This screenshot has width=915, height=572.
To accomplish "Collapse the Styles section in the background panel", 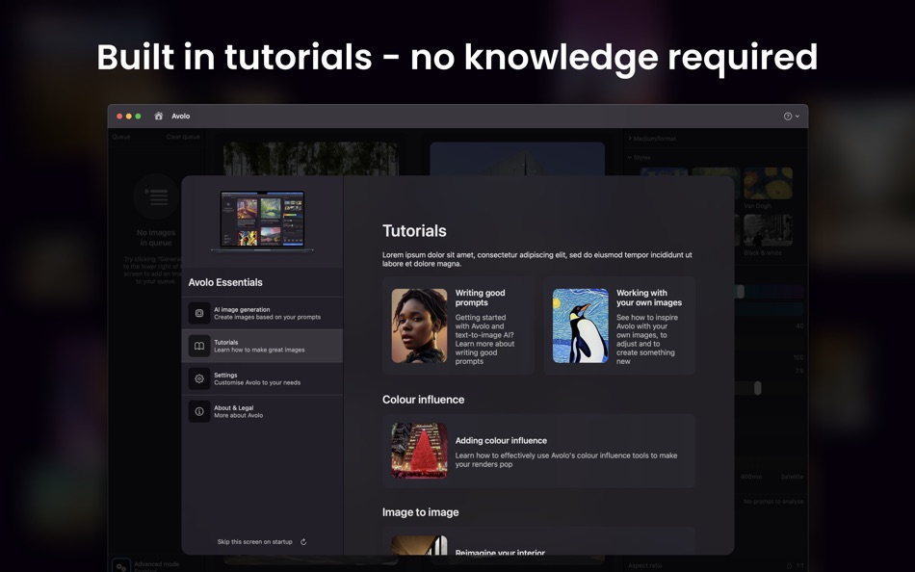I will click(639, 158).
